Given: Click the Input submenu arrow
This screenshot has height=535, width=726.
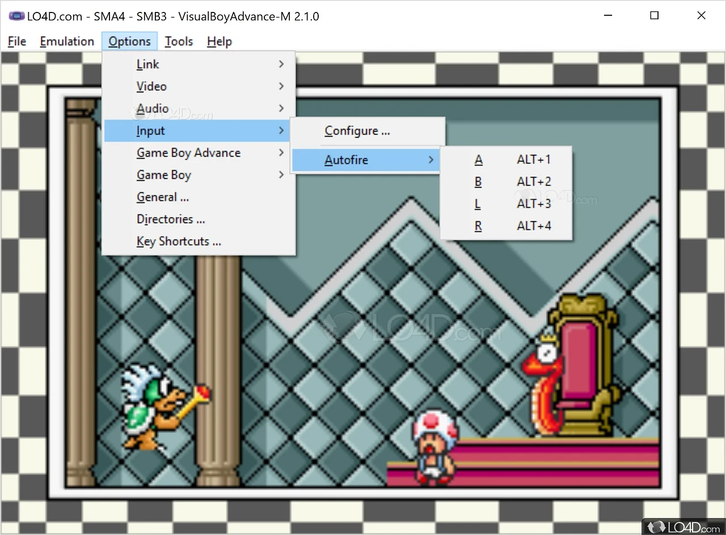Looking at the screenshot, I should [x=281, y=131].
